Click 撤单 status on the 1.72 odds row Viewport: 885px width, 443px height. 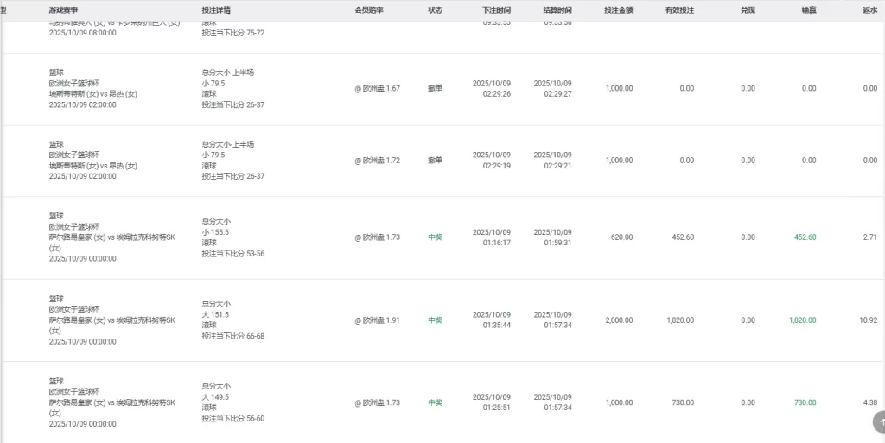click(435, 161)
